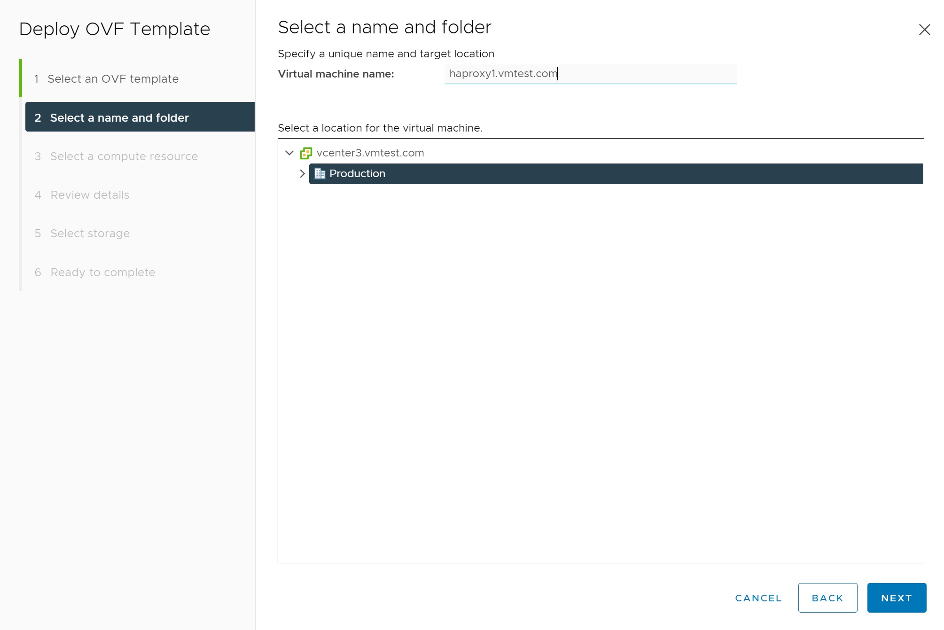944x630 pixels.
Task: Close the Deploy OVF Template dialog
Action: (x=924, y=30)
